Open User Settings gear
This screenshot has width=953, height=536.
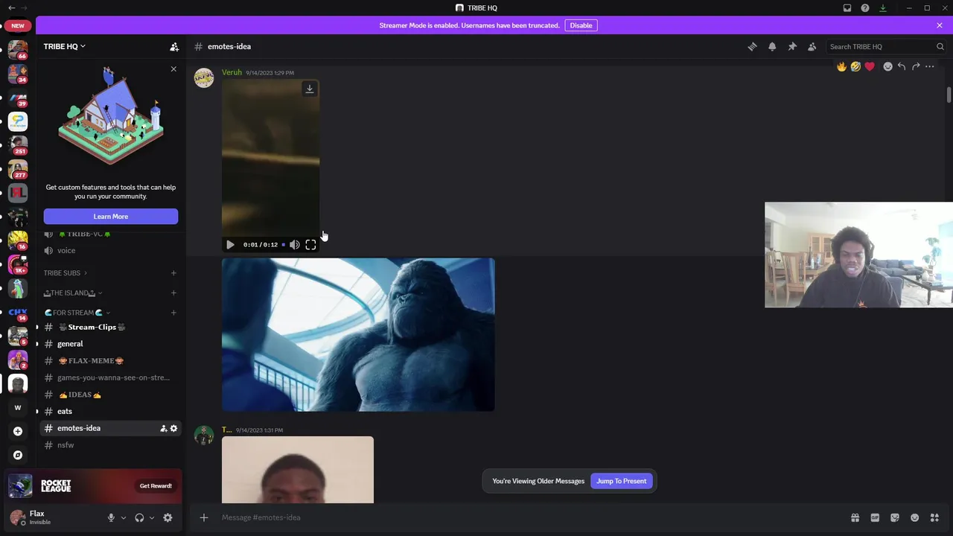click(x=168, y=517)
